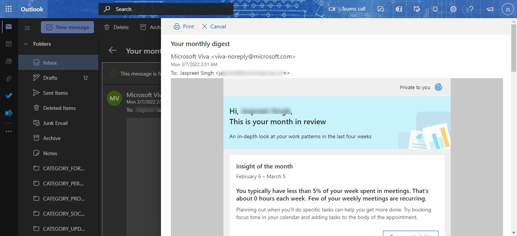Cancel the print preview
517x236 pixels.
coord(214,26)
